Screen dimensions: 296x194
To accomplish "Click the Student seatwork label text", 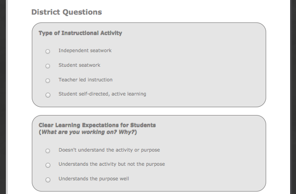I will point(79,65).
